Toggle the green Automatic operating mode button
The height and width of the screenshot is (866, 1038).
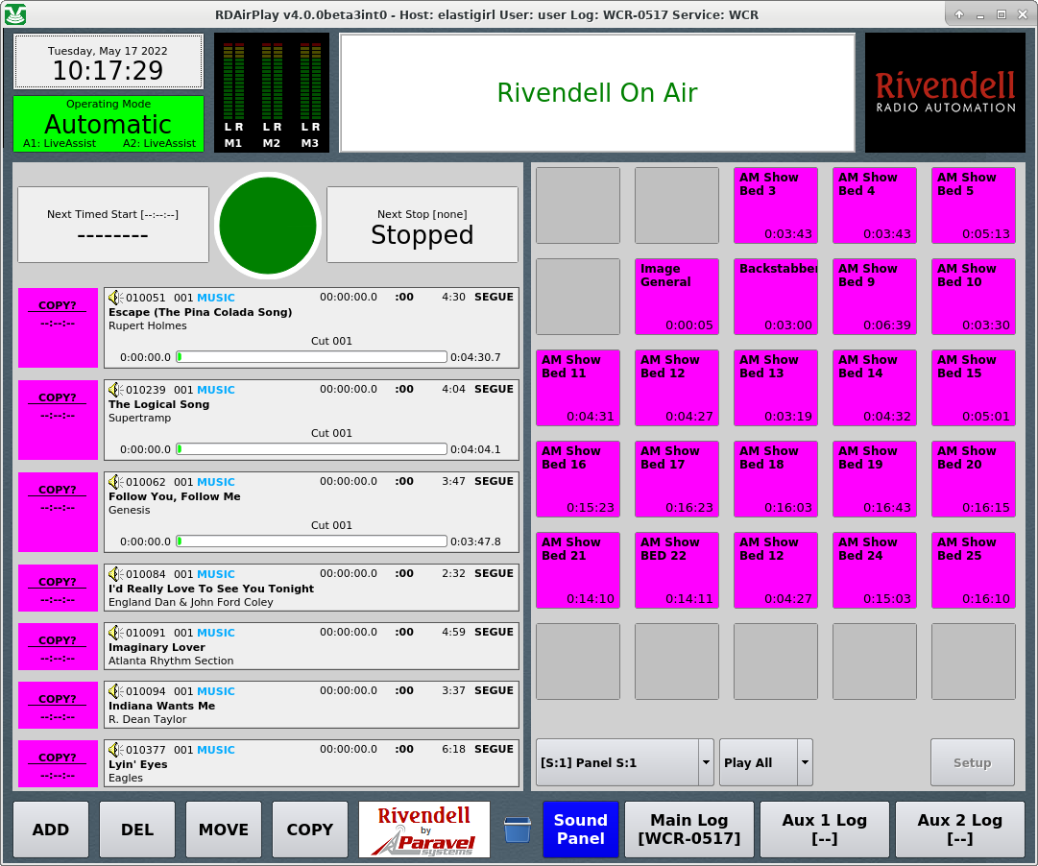click(109, 124)
